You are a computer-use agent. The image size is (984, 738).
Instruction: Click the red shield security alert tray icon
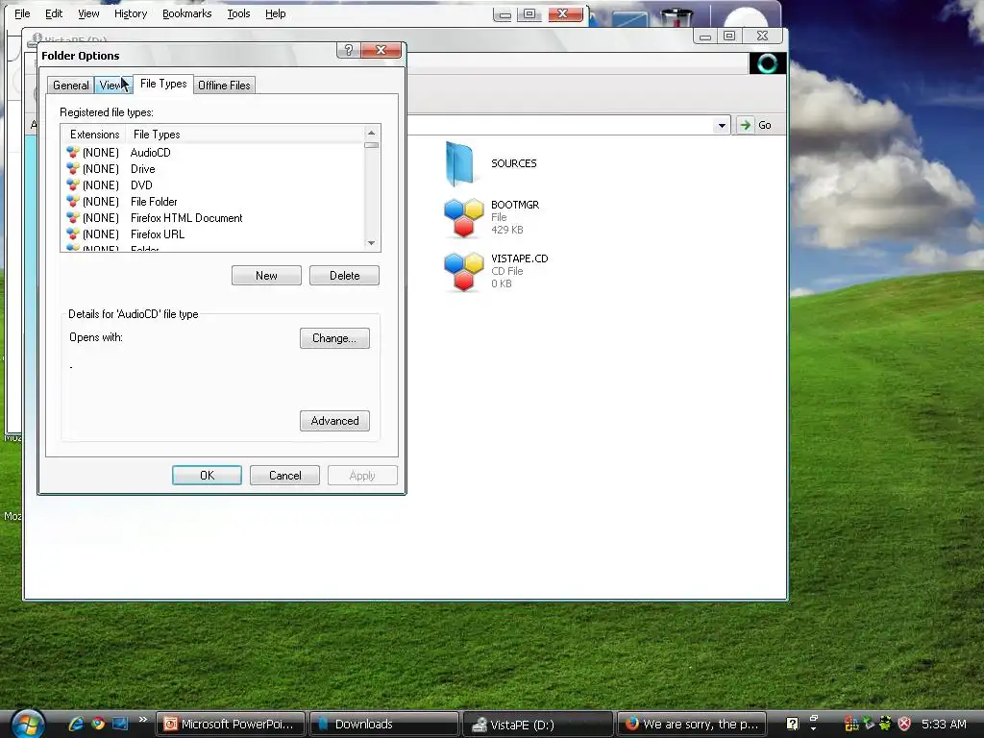pyautogui.click(x=904, y=724)
